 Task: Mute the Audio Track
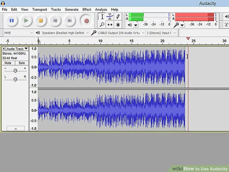pyautogui.click(x=8, y=63)
